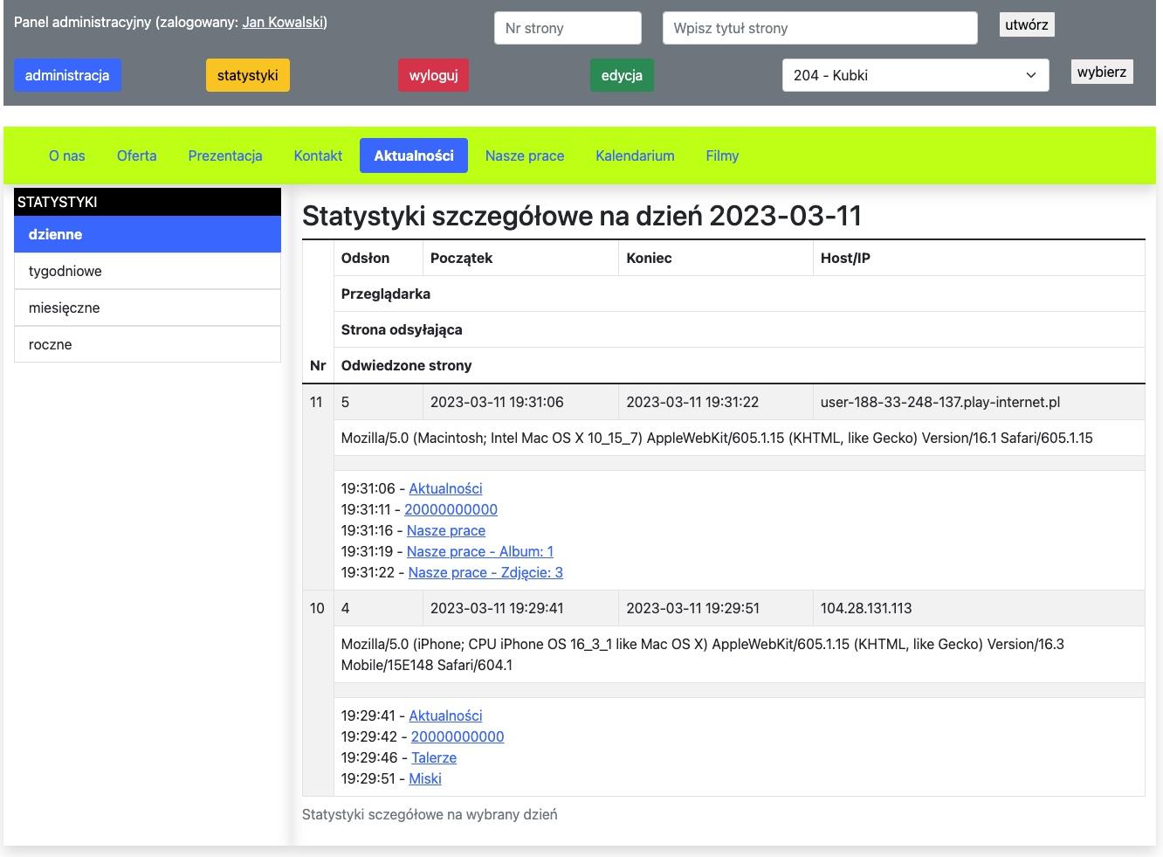Click the Talerze visited page link
The image size is (1163, 857).
(434, 757)
